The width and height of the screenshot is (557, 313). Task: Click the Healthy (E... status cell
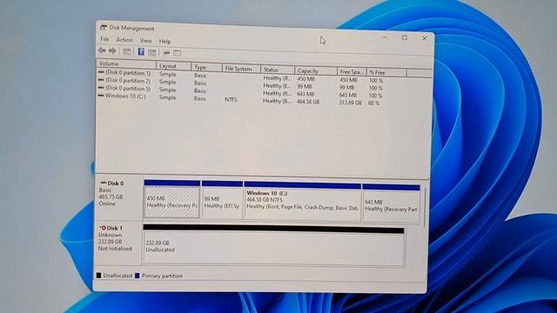[x=277, y=86]
